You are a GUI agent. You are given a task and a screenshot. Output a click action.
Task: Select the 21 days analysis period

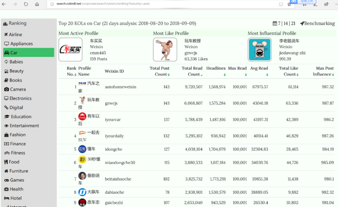pos(293,23)
